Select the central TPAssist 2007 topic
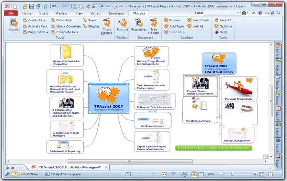Screen dimensions: 287x181 click(x=109, y=98)
